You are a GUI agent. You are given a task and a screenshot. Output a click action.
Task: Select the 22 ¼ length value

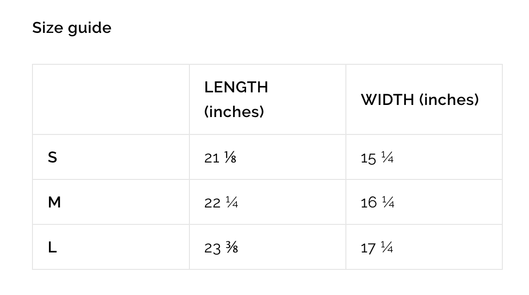(221, 203)
